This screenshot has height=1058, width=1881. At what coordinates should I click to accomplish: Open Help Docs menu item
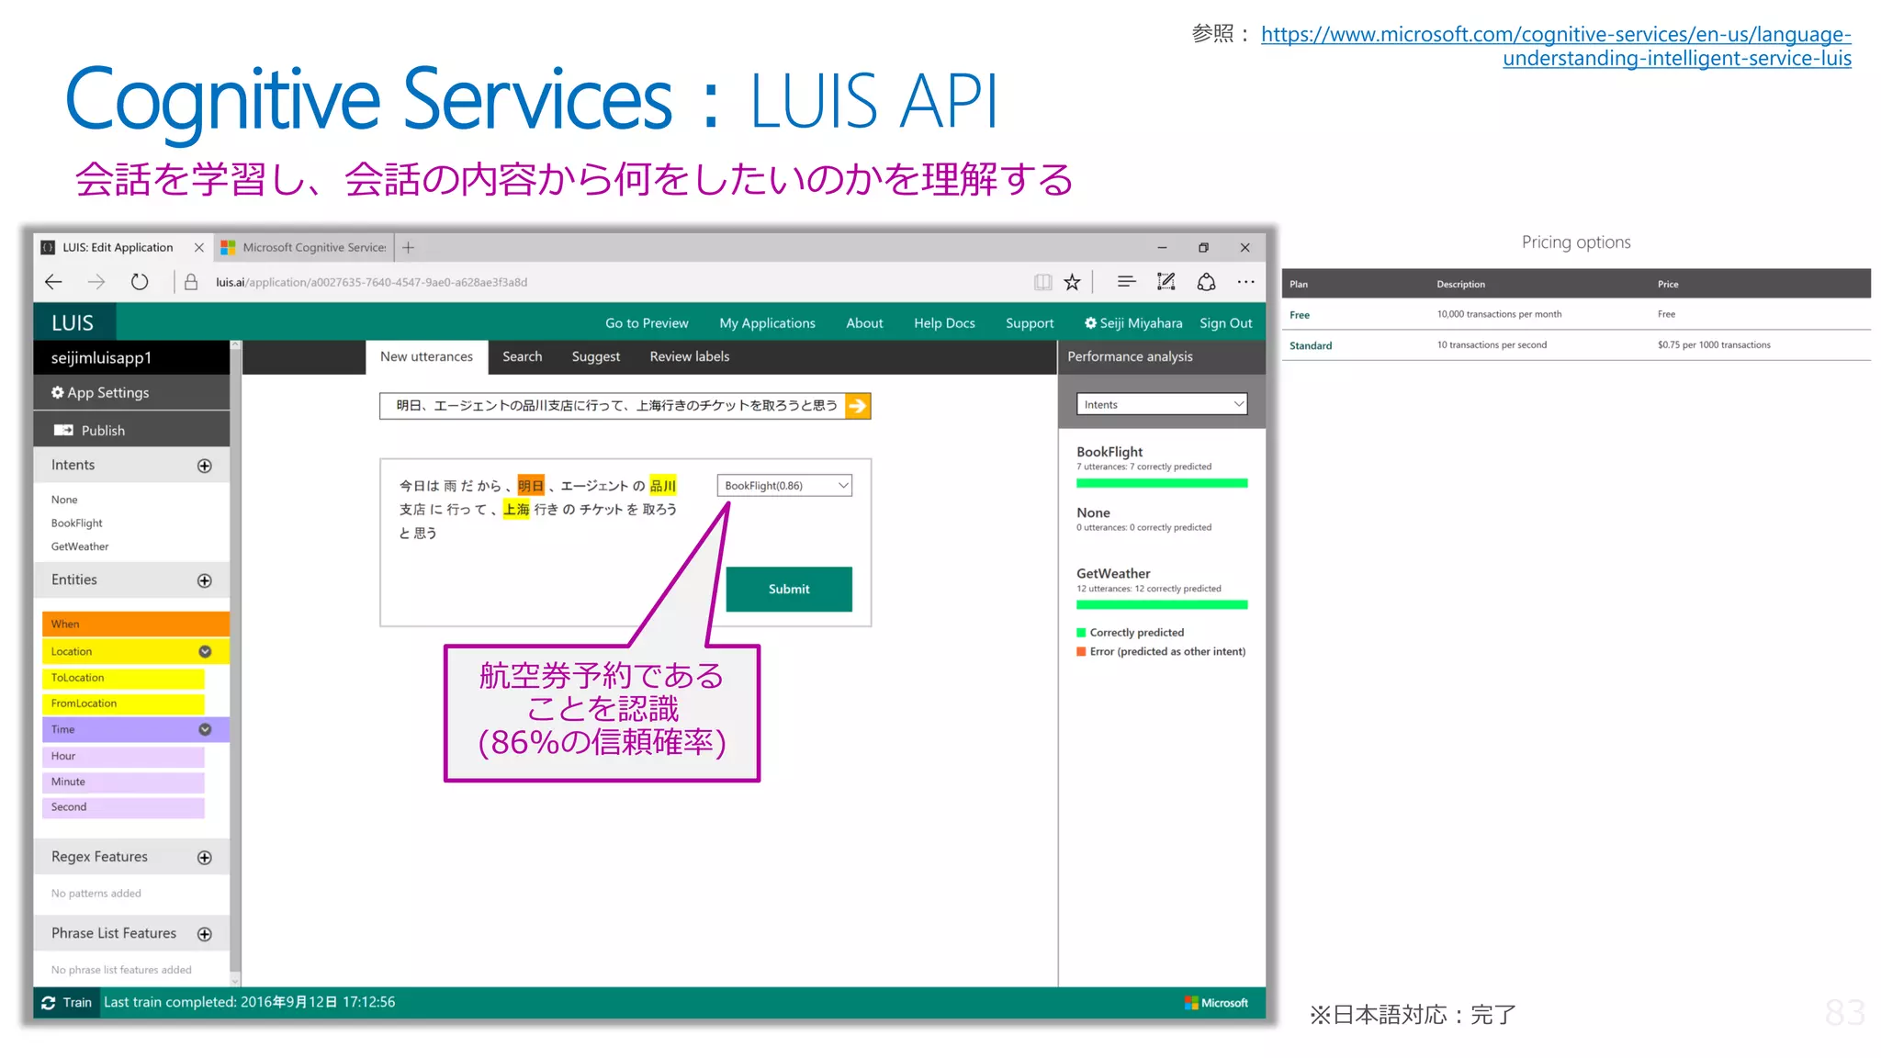(x=944, y=323)
